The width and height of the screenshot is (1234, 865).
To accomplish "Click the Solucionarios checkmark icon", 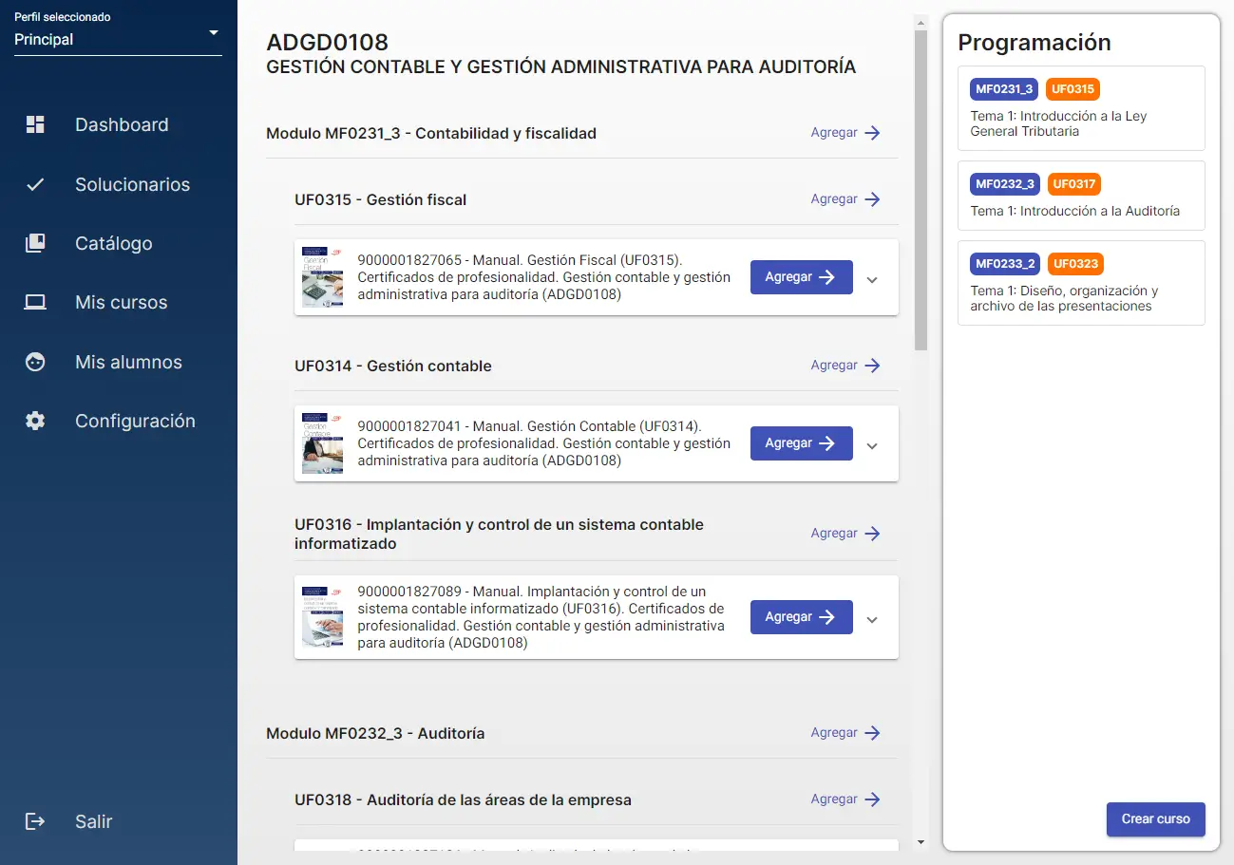I will coord(35,184).
